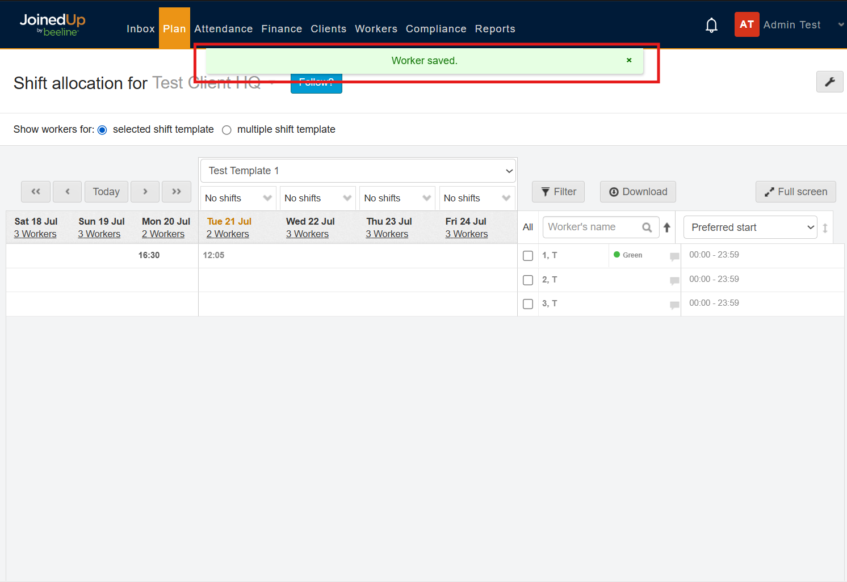Open the No shifts dropdown above Tue 21 Jul

click(238, 198)
